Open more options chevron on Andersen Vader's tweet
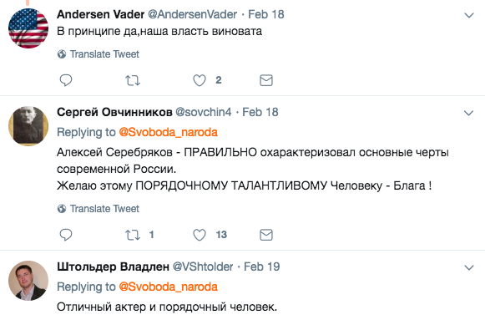485x320 pixels. click(469, 15)
